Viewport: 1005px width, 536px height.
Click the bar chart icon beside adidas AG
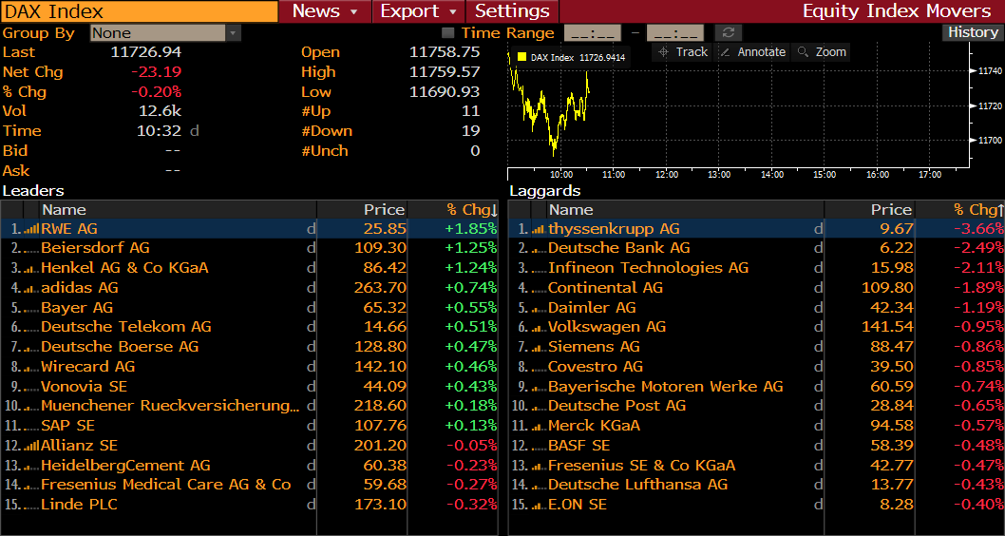[31, 288]
